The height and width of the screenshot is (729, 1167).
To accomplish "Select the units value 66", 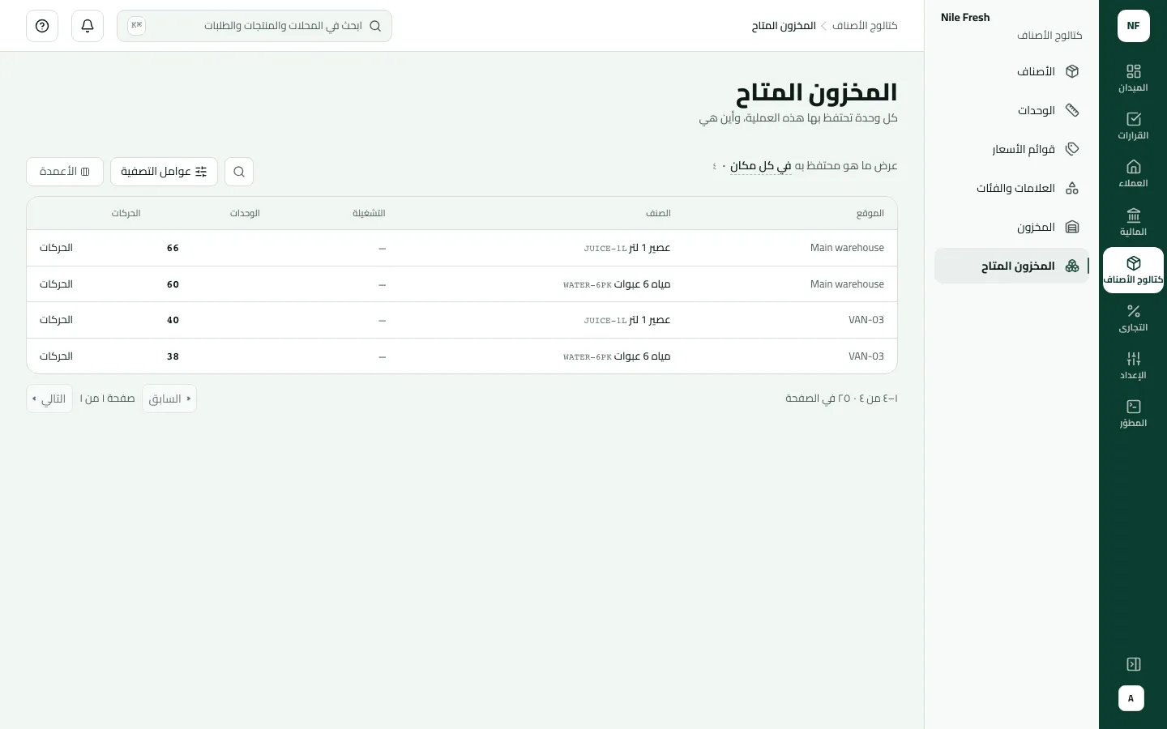I will pos(173,248).
